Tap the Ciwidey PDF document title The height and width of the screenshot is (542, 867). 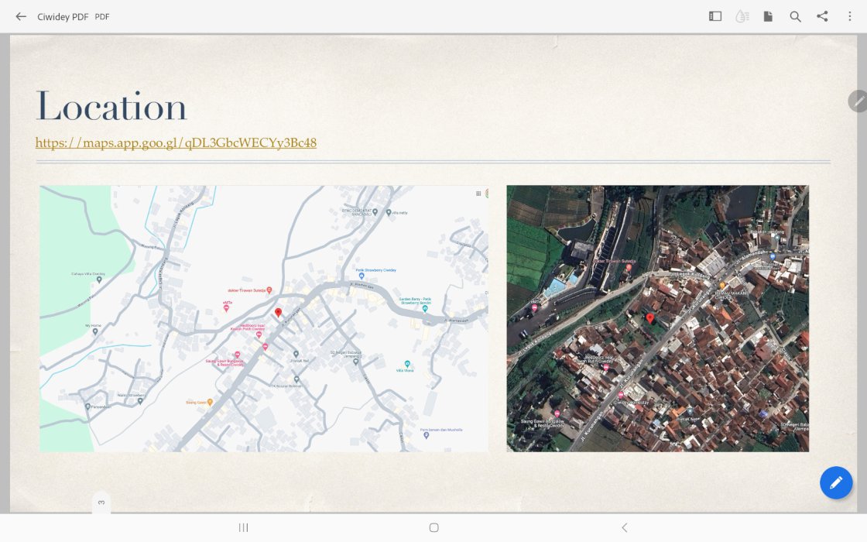click(x=63, y=16)
